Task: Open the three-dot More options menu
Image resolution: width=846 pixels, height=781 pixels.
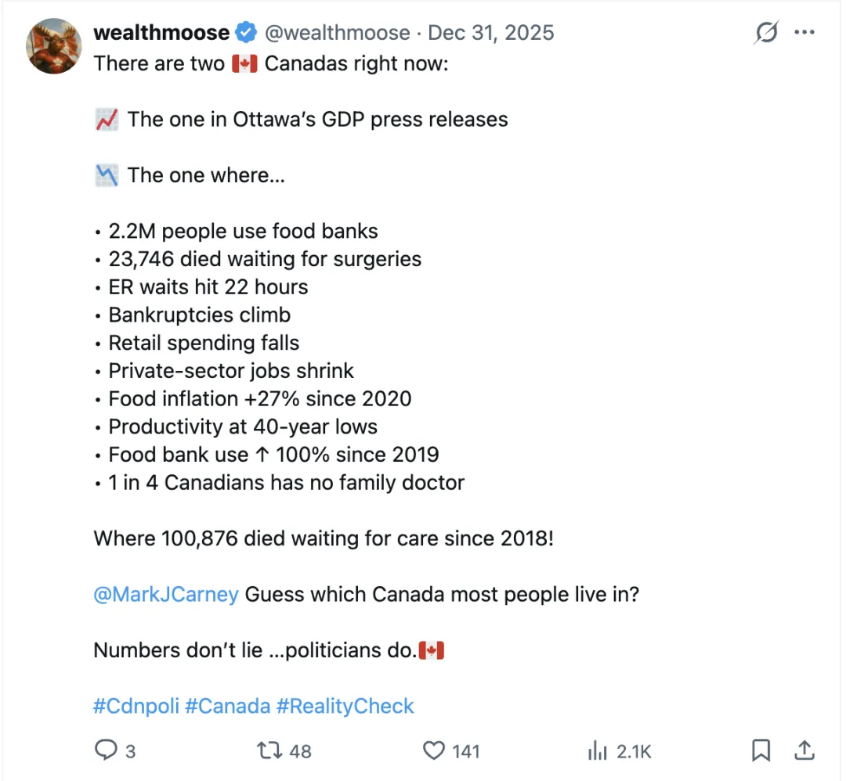Action: pyautogui.click(x=804, y=33)
